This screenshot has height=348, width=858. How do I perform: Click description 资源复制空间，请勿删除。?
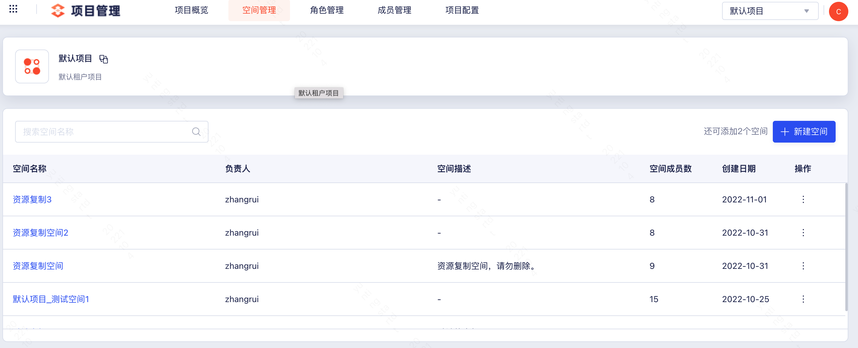click(x=487, y=266)
